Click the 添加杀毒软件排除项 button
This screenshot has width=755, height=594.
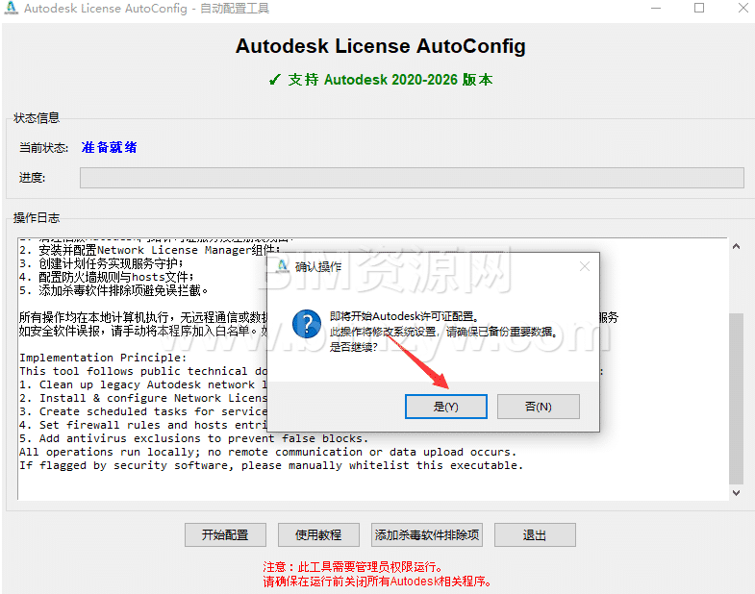coord(427,535)
